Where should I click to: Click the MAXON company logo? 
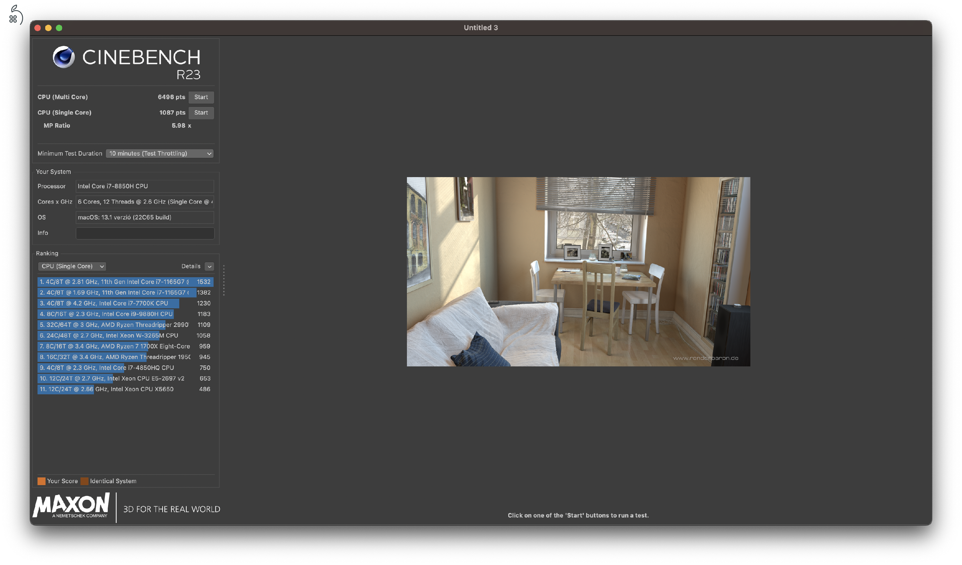click(72, 505)
